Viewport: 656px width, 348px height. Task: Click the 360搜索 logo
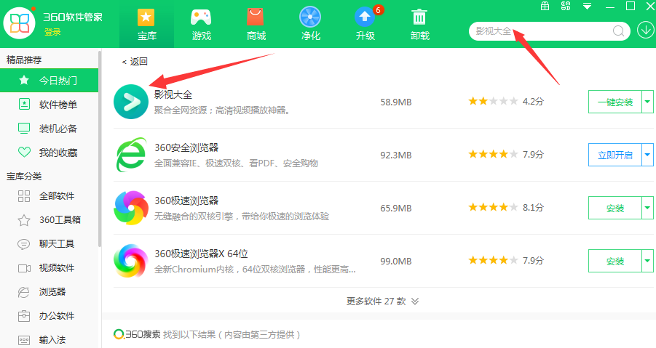pyautogui.click(x=137, y=334)
